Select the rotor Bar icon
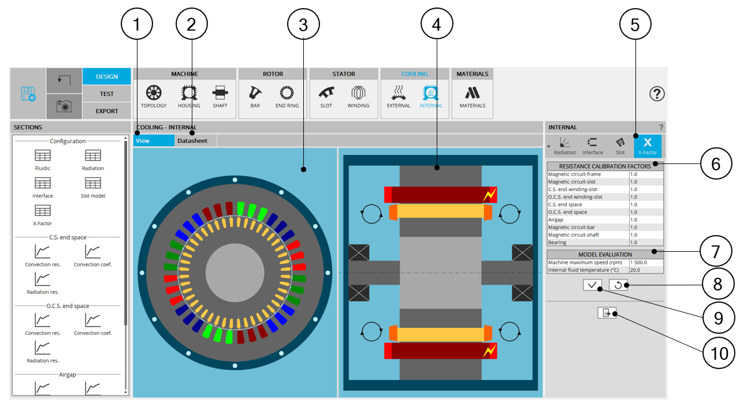740x406 pixels. pyautogui.click(x=255, y=96)
